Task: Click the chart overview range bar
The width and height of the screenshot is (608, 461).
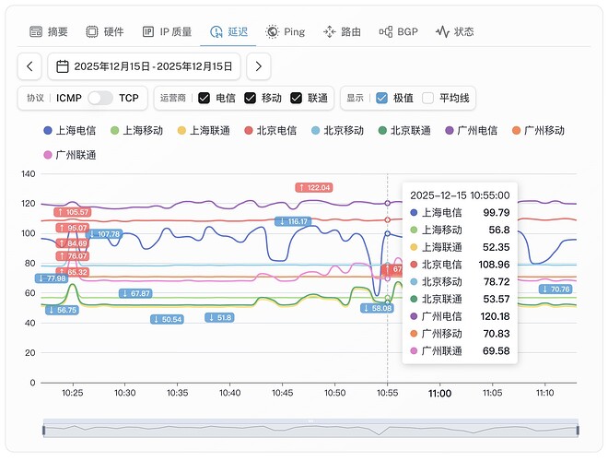Action: pyautogui.click(x=310, y=429)
